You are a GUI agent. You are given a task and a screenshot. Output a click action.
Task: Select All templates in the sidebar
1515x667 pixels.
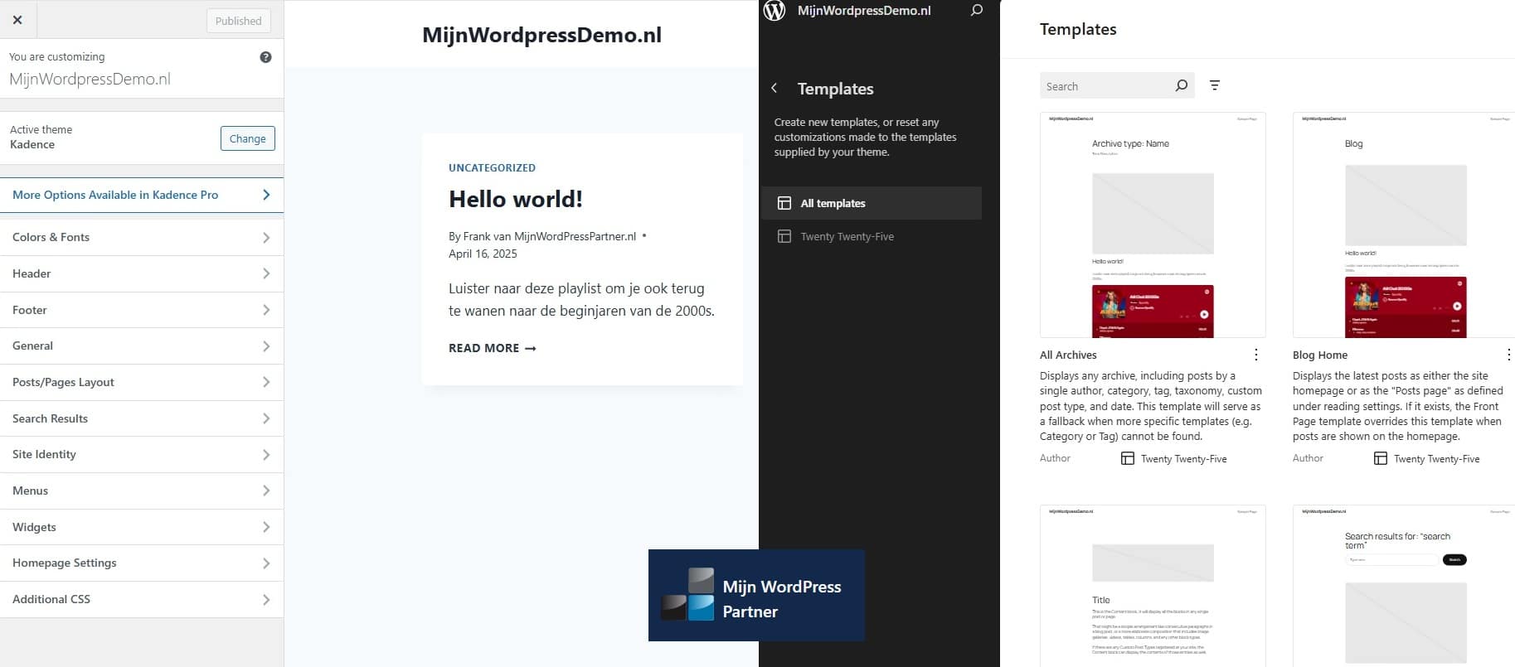(x=872, y=203)
